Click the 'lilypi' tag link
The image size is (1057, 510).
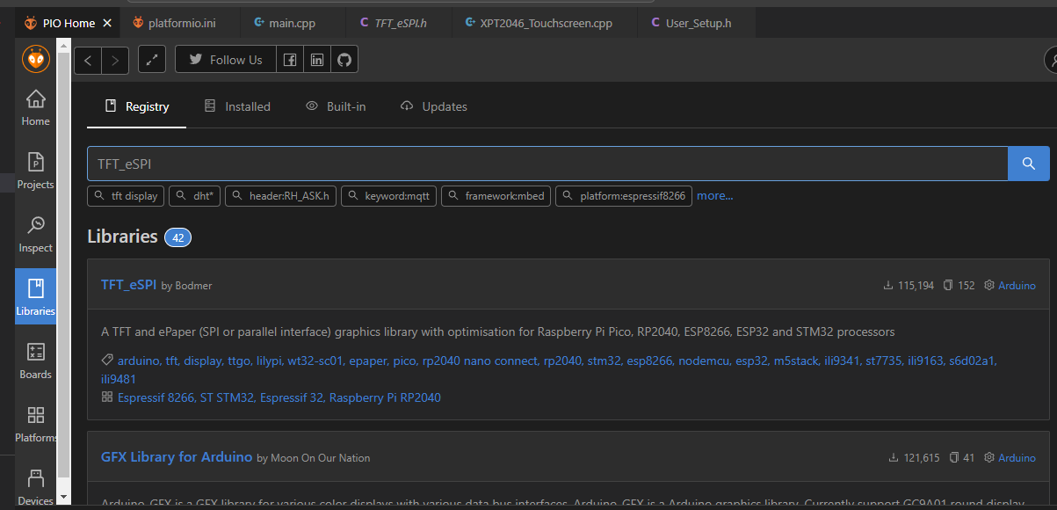point(270,361)
